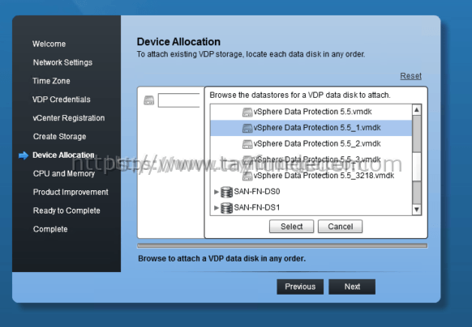This screenshot has height=327, width=472.
Task: Click the blue arrow next to Device Allocation
Action: coord(24,155)
